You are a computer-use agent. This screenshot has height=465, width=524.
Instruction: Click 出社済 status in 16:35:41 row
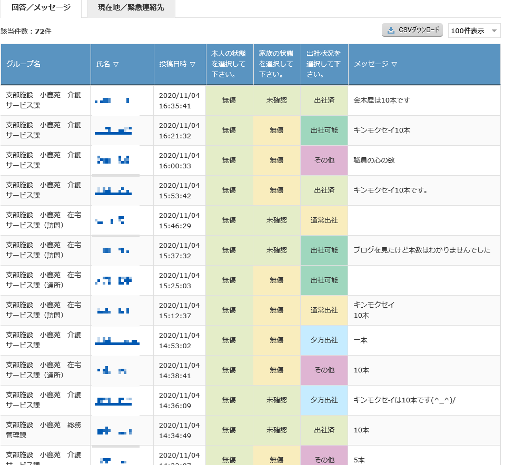pos(324,100)
